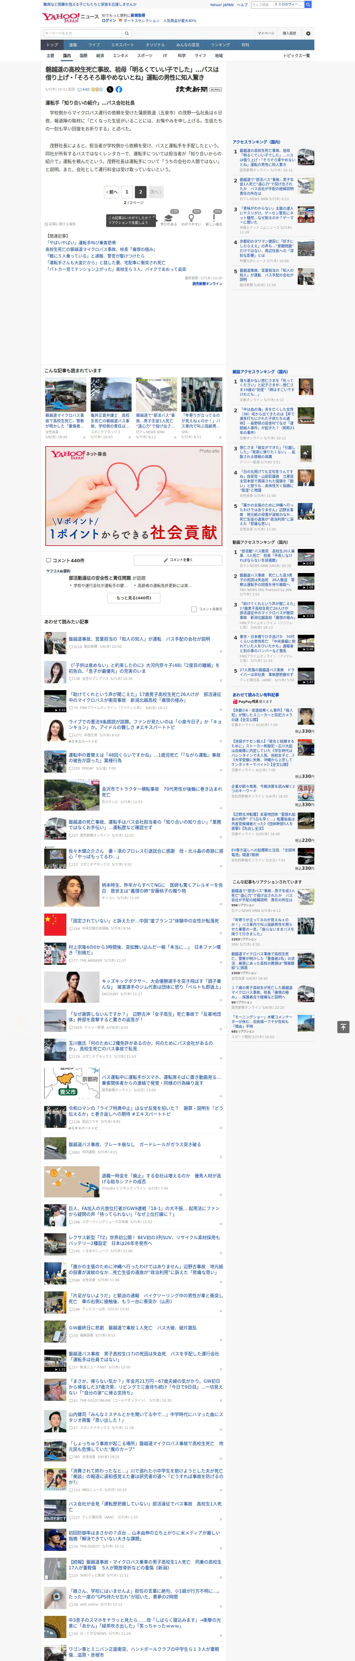Open settings via the gear icon

308,33
